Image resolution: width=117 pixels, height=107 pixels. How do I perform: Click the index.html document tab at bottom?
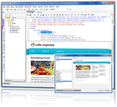pyautogui.click(x=7, y=83)
